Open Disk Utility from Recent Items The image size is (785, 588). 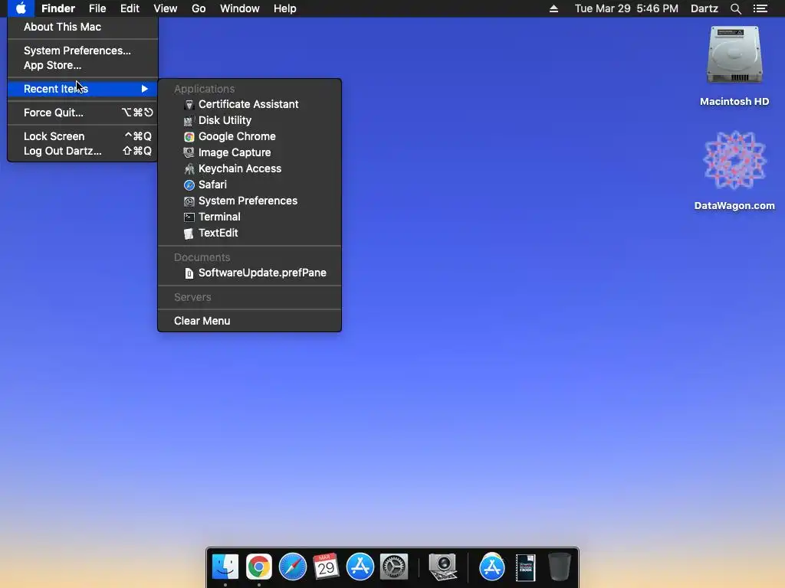pyautogui.click(x=249, y=120)
